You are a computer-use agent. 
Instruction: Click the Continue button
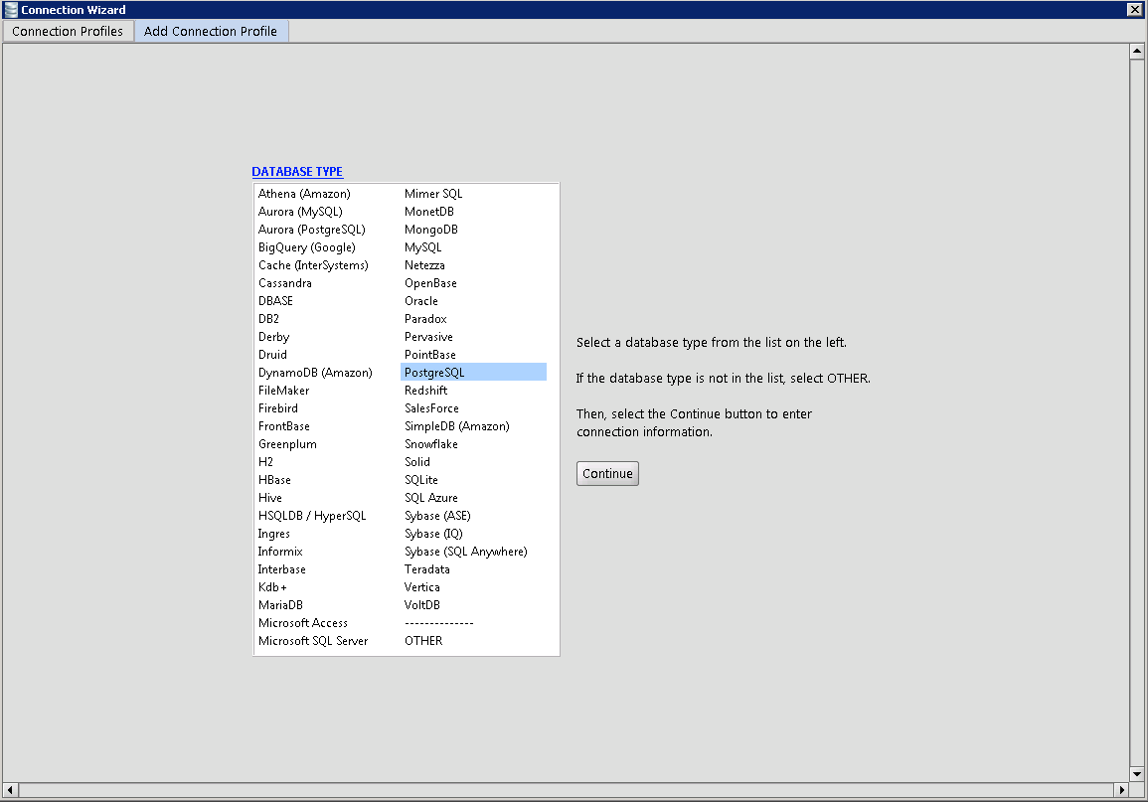(607, 473)
